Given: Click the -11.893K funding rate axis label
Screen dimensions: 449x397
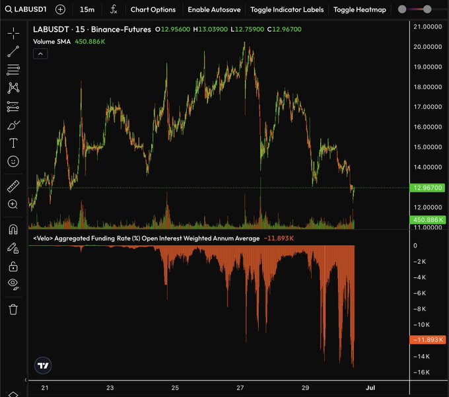Looking at the screenshot, I should click(x=428, y=340).
